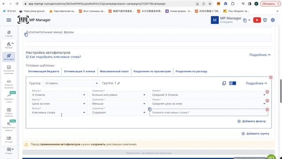Apply template Максимальный охват
Image resolution: width=282 pixels, height=159 pixels.
pyautogui.click(x=114, y=72)
